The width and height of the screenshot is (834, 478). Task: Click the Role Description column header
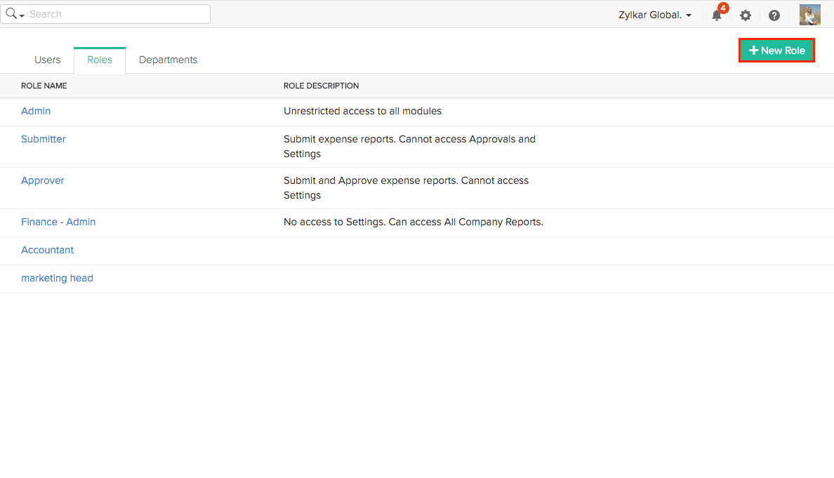click(x=321, y=86)
